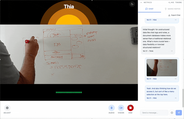
Task: Open the Saved Notes tab
Action: point(173,9)
